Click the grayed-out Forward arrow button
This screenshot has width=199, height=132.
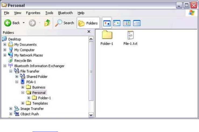click(x=32, y=23)
